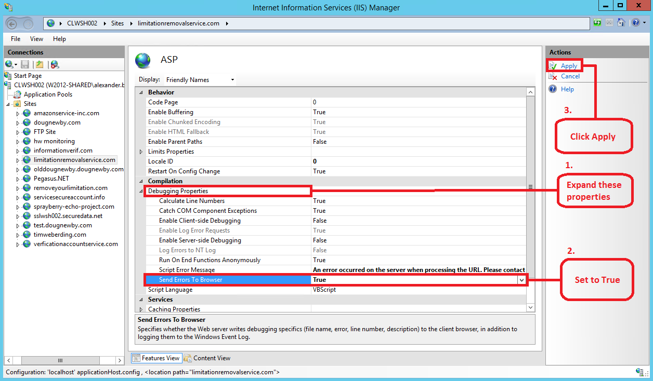The width and height of the screenshot is (653, 381).
Task: Click the Help question mark icon in address bar
Action: coord(635,23)
